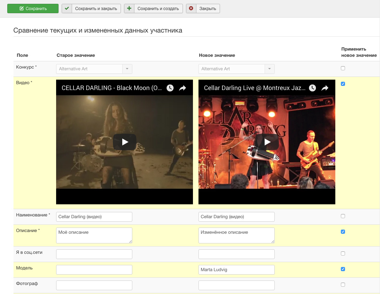The width and height of the screenshot is (380, 294).
Task: Open Cellar Darling Live @ Montreux video title
Action: (255, 88)
